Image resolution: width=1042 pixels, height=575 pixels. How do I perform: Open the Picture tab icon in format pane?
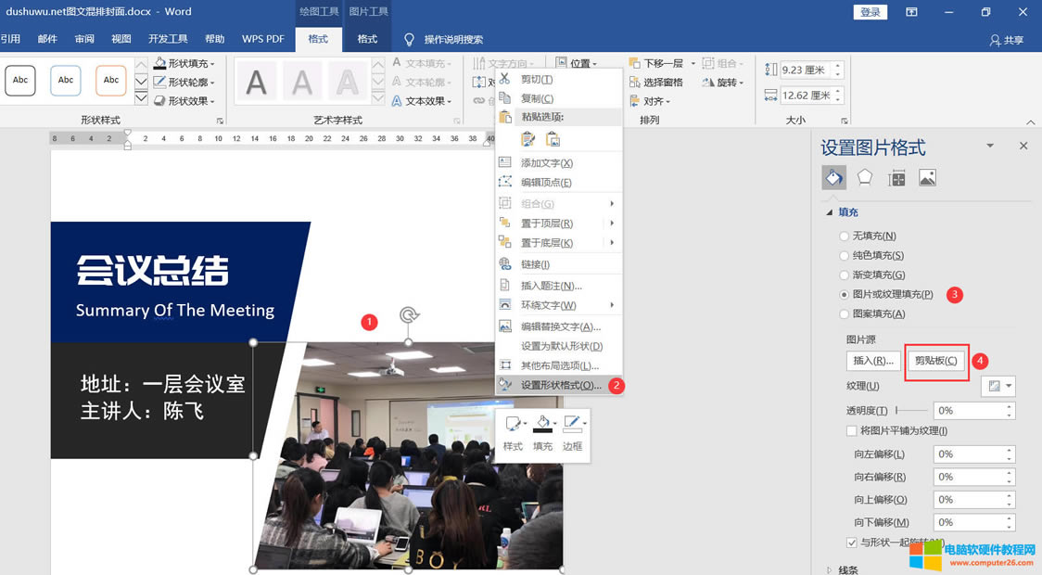(927, 177)
